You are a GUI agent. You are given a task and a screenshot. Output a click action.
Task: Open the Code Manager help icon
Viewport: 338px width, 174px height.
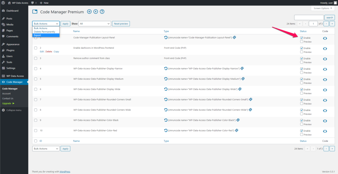click(x=102, y=12)
